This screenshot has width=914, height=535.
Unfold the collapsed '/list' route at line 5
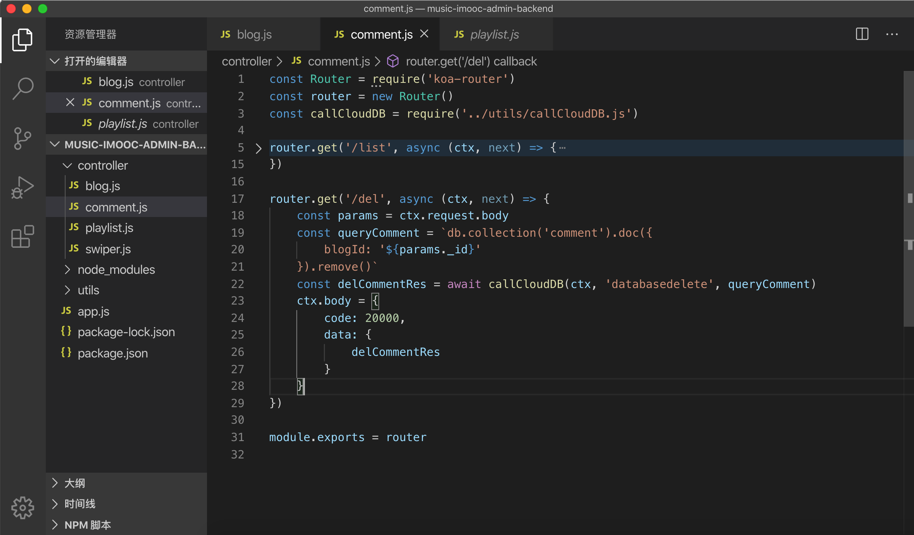click(x=259, y=148)
